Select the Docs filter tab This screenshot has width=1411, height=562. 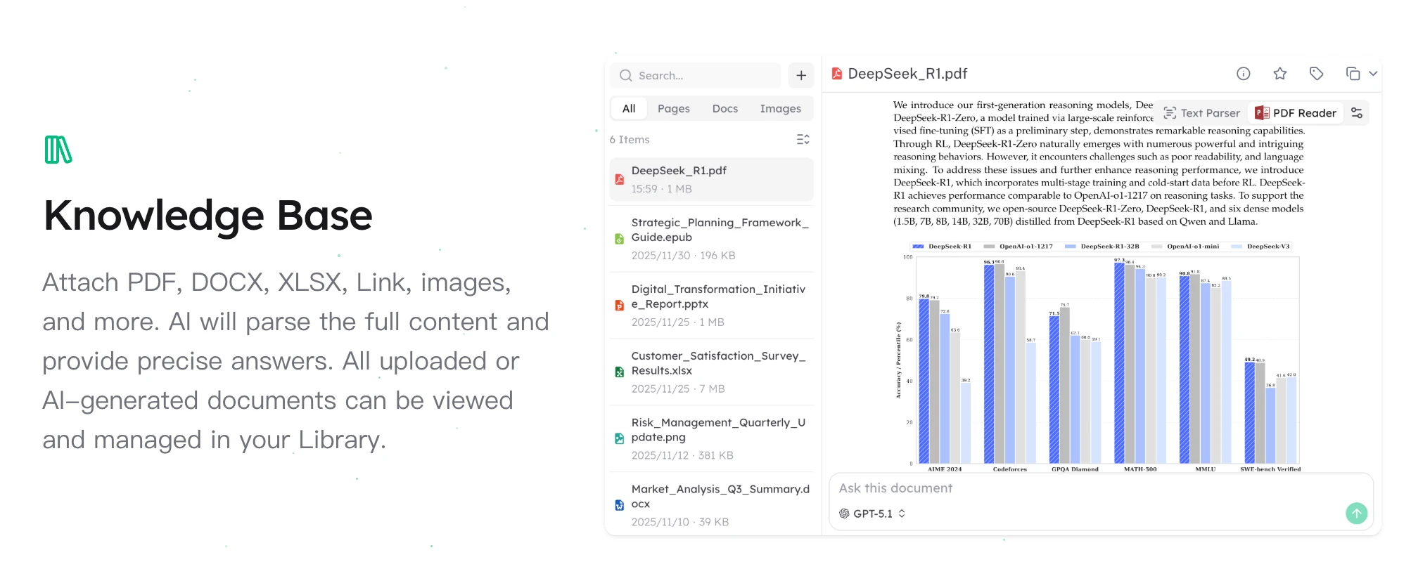(x=725, y=109)
